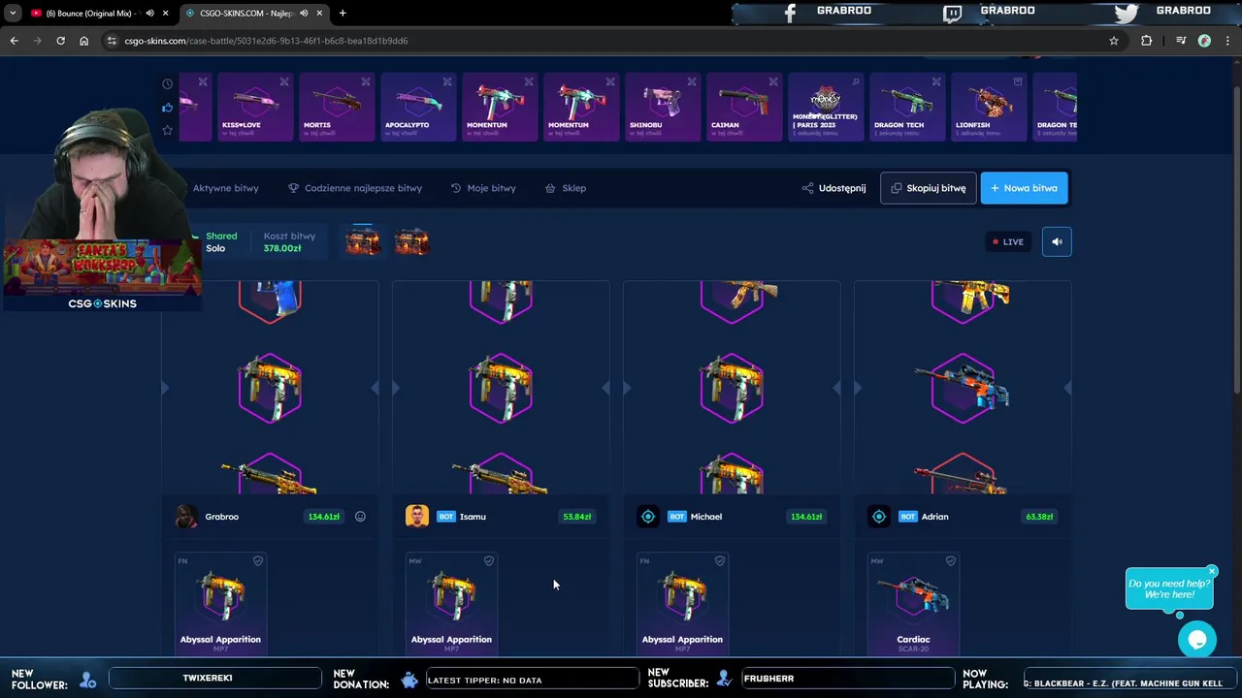Open the LIONFISH drop card
1242x698 pixels.
[x=988, y=108]
